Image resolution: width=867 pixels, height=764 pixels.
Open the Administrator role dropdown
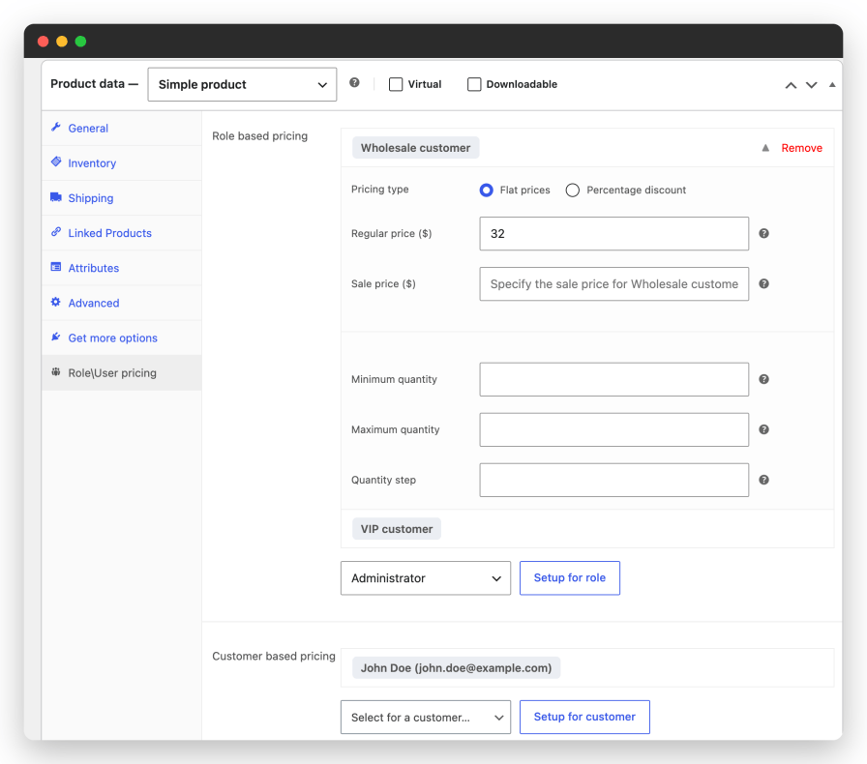coord(426,578)
